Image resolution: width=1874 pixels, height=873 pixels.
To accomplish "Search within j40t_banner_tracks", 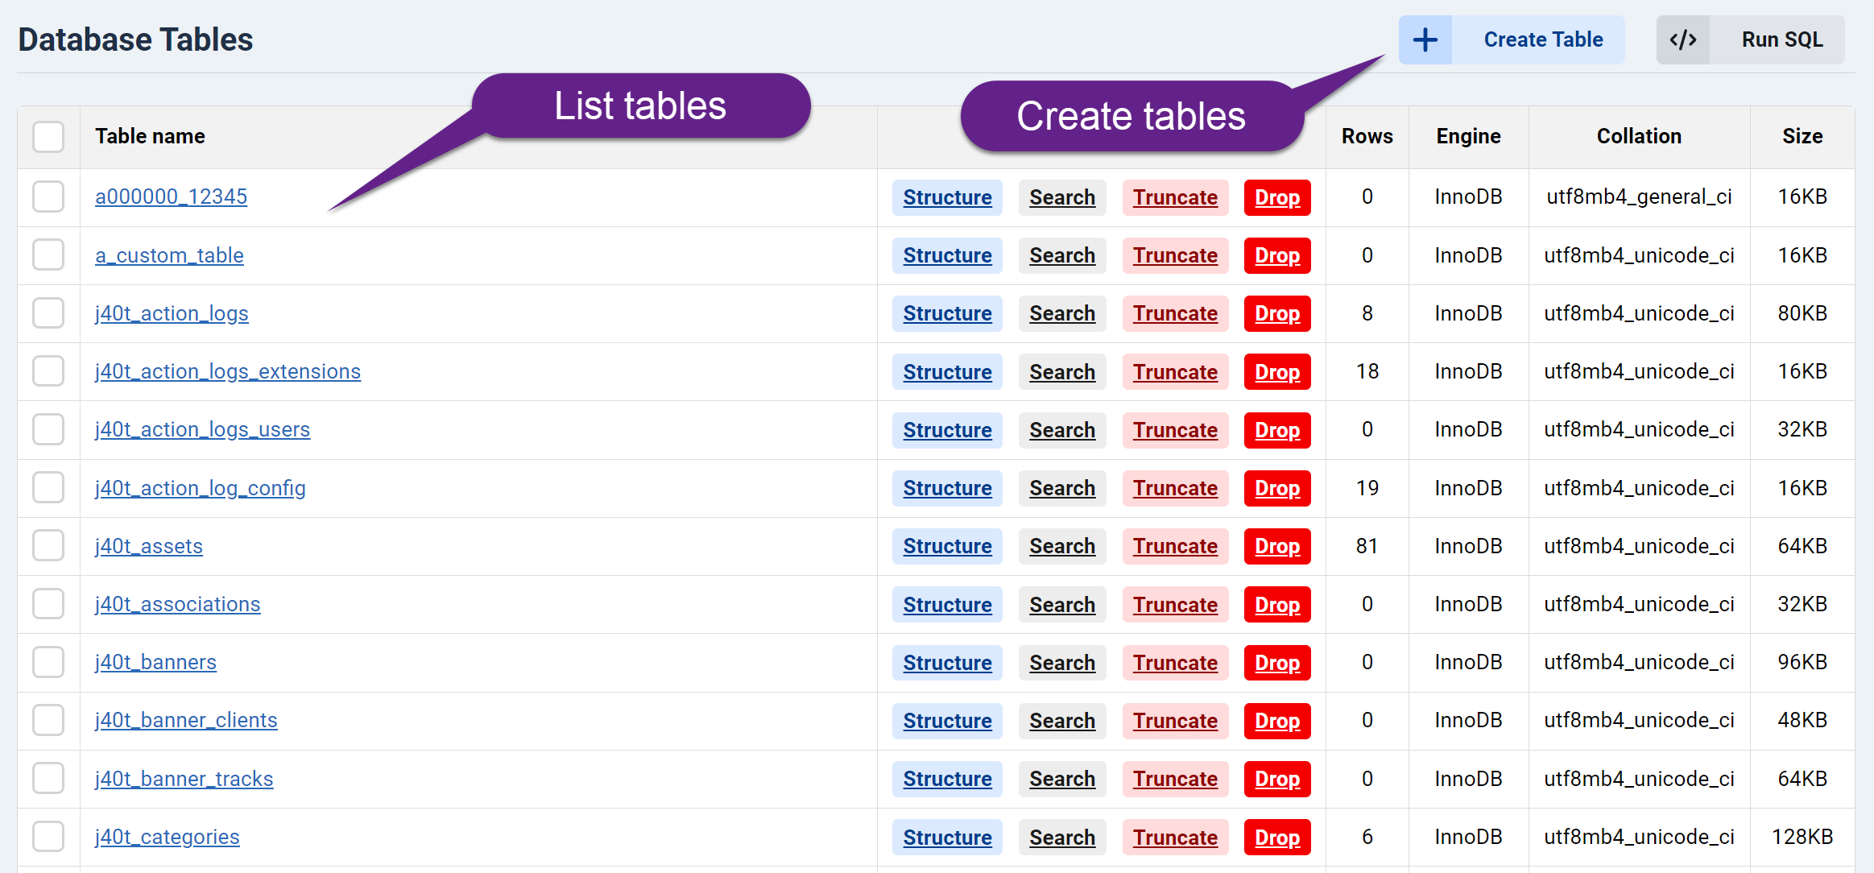I will coord(1062,779).
